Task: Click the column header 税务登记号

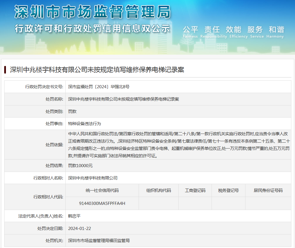Action: (x=229, y=191)
